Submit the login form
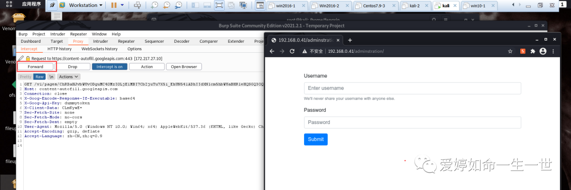Viewport: 571px width, 190px height. pyautogui.click(x=316, y=139)
